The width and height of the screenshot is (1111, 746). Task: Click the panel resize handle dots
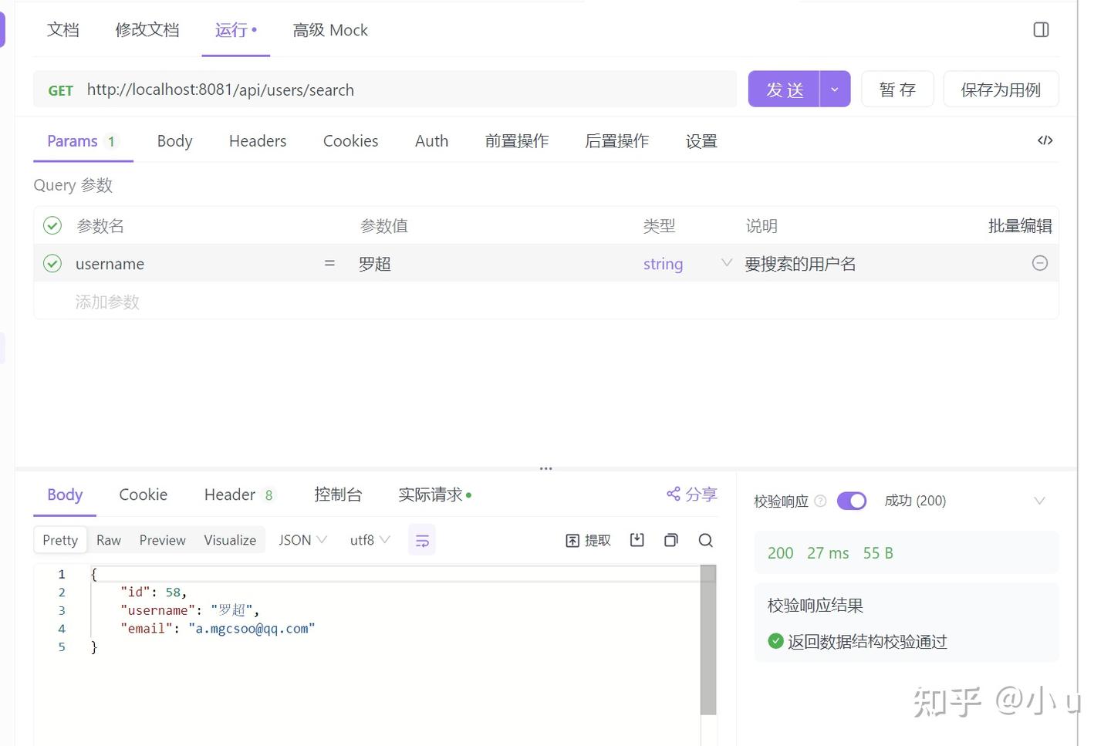545,468
